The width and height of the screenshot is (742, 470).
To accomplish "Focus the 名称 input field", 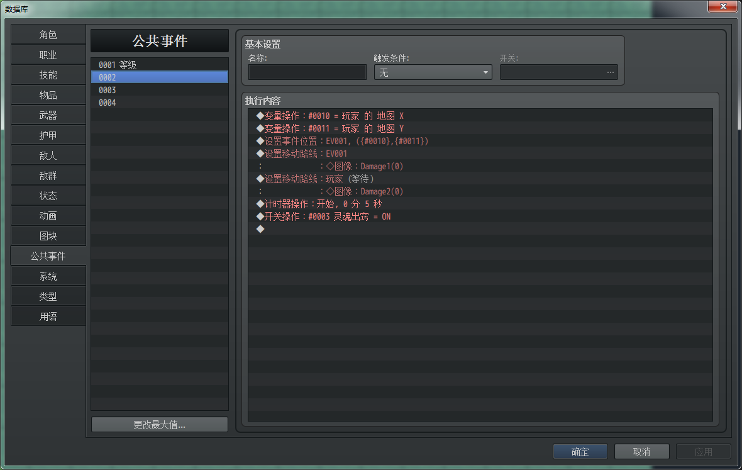I will click(307, 72).
